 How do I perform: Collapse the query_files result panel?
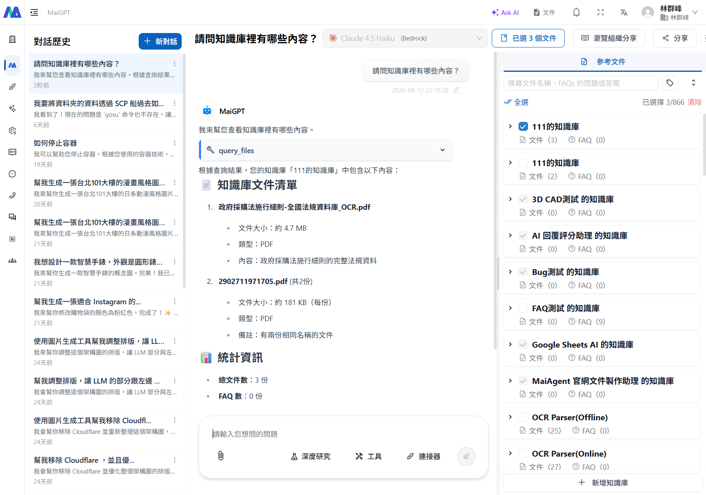point(442,150)
